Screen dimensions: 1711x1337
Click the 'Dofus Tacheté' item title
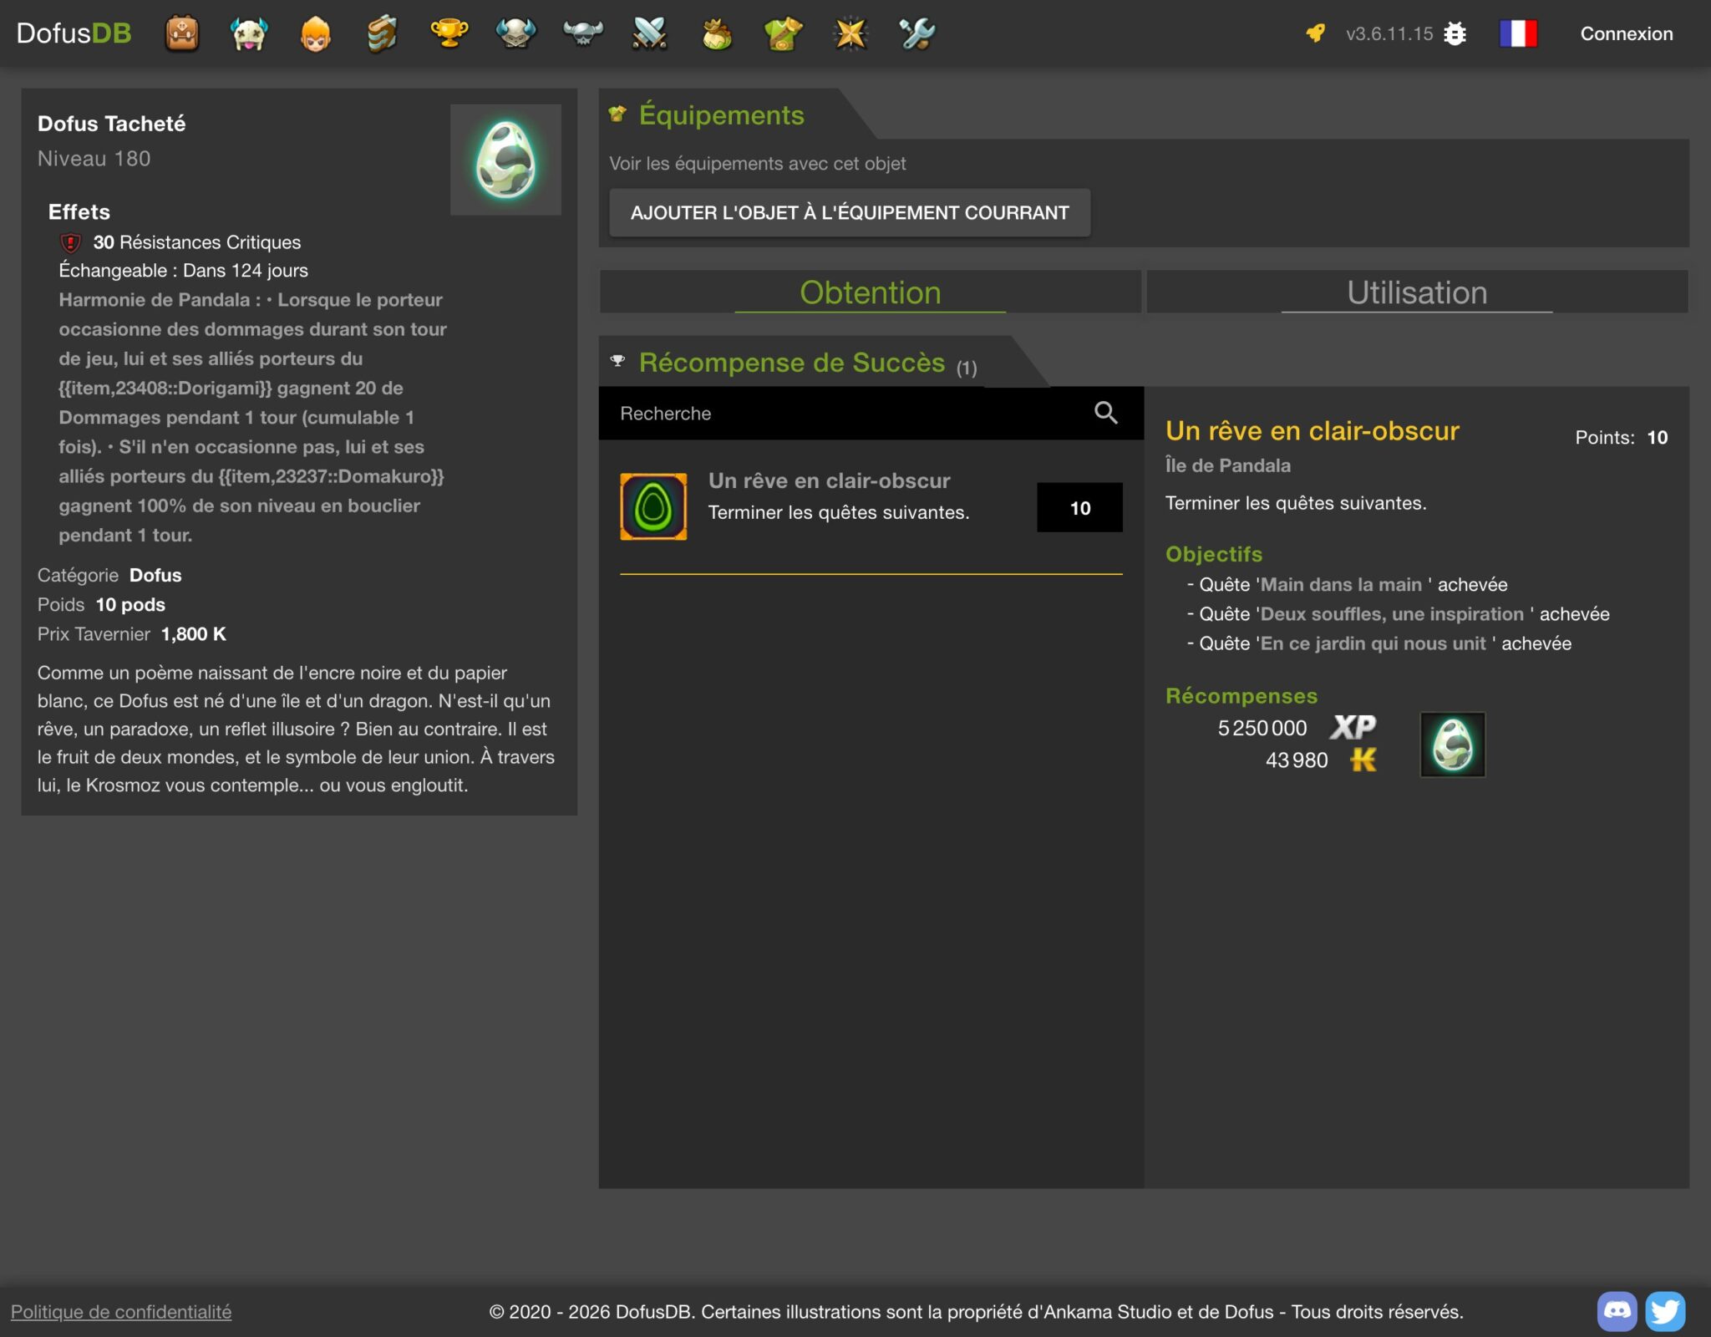click(111, 123)
